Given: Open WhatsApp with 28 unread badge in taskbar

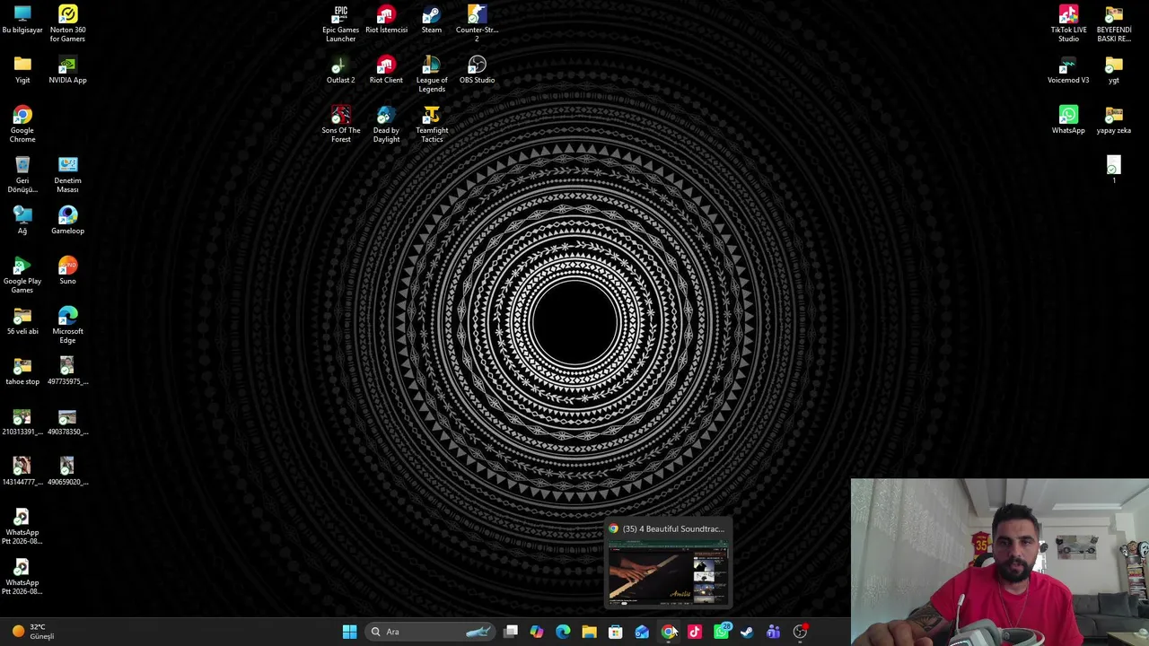Looking at the screenshot, I should 721,632.
